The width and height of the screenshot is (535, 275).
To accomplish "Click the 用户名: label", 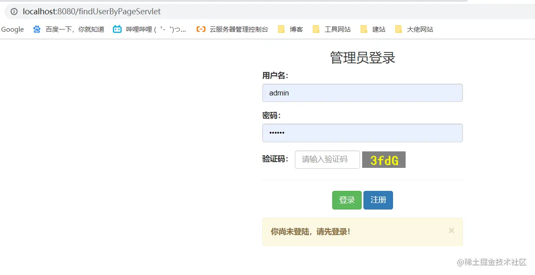I will pyautogui.click(x=275, y=75).
